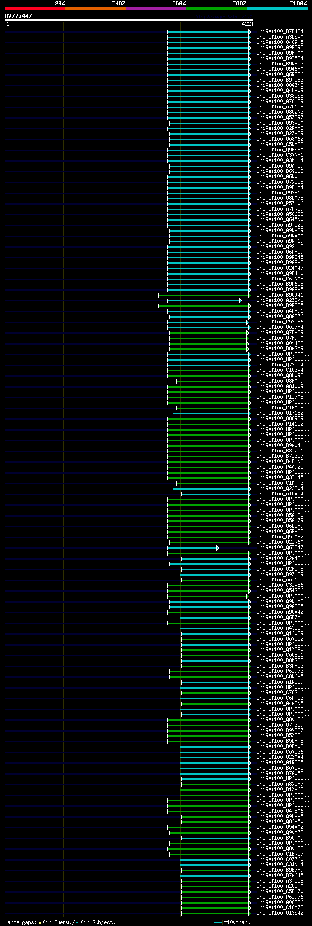The height and width of the screenshot is (926, 312).
Task: Open hit UniRef100_O48905
Action: tap(280, 43)
